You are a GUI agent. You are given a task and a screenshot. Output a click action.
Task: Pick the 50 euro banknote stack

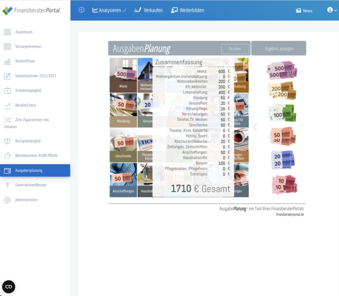click(x=282, y=137)
